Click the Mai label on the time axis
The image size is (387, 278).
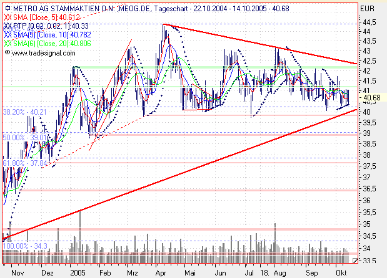tap(190, 273)
